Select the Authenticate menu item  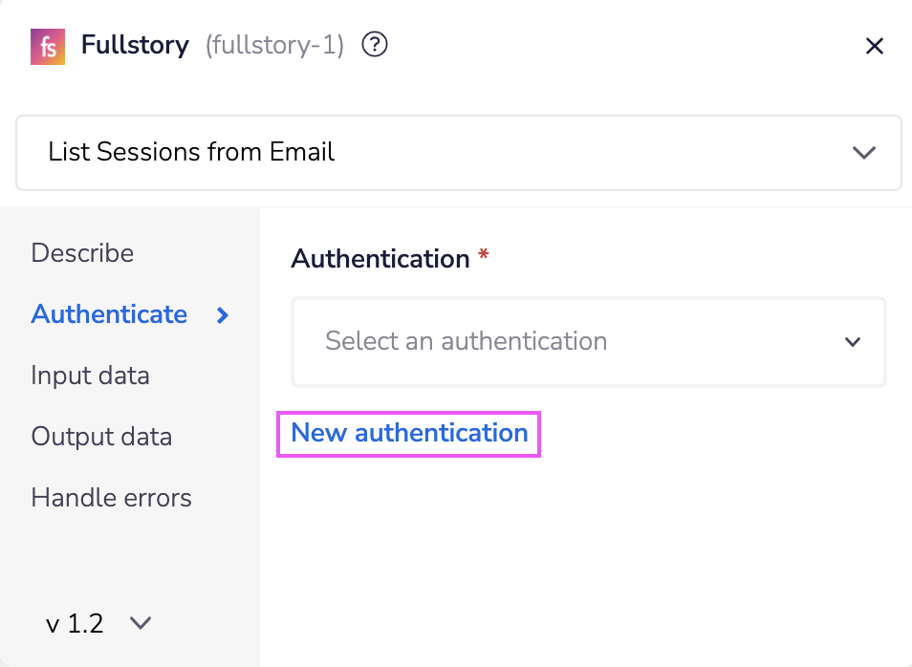tap(109, 314)
